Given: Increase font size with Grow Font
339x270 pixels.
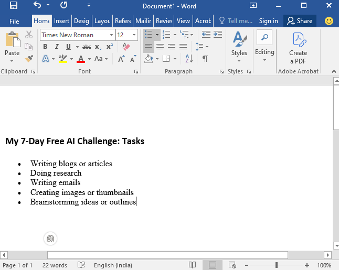Looking at the screenshot, I should click(x=121, y=59).
